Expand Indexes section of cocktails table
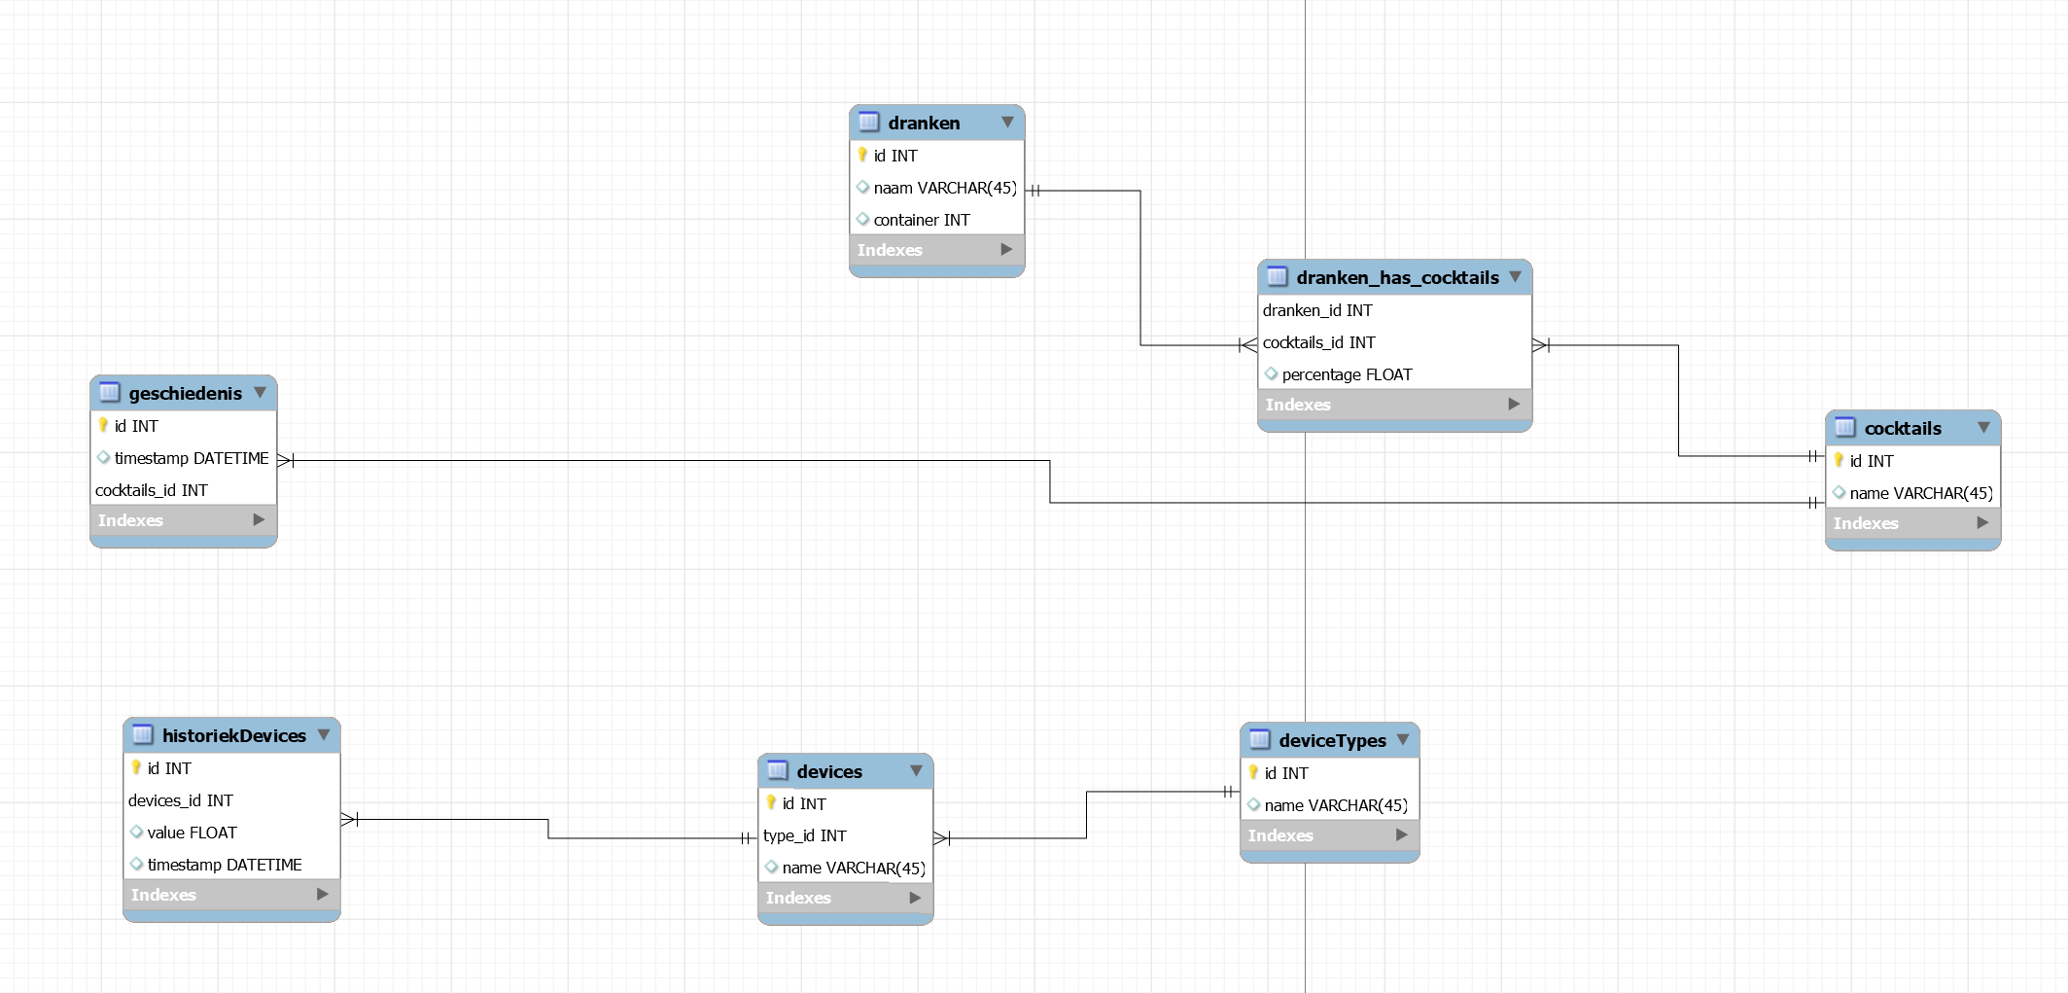 [1982, 523]
